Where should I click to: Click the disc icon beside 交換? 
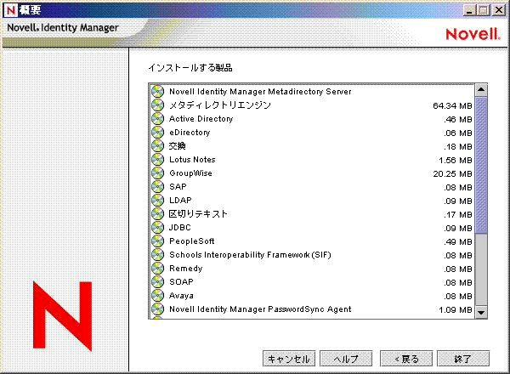(x=158, y=146)
